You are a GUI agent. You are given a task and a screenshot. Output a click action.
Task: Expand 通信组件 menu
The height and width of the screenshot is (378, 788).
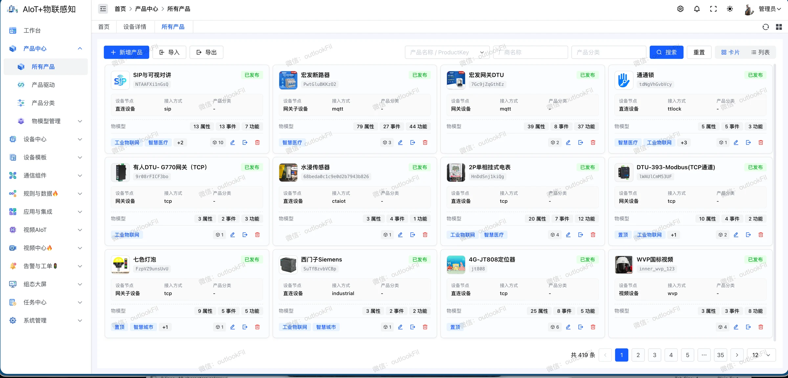coord(80,175)
